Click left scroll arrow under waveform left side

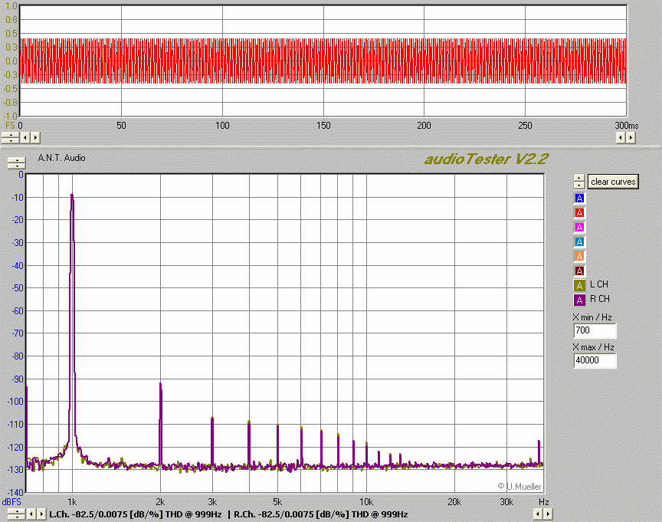(25, 138)
